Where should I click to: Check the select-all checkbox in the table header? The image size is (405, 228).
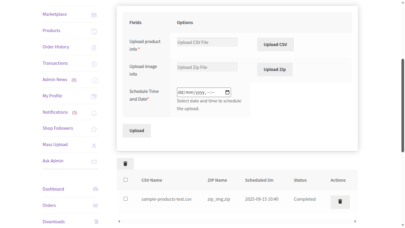125,180
